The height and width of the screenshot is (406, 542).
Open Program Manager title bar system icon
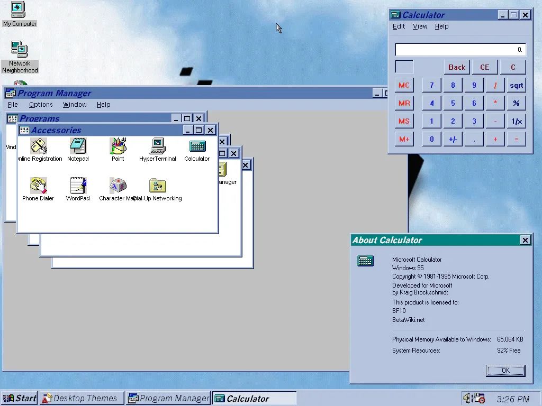pyautogui.click(x=11, y=93)
